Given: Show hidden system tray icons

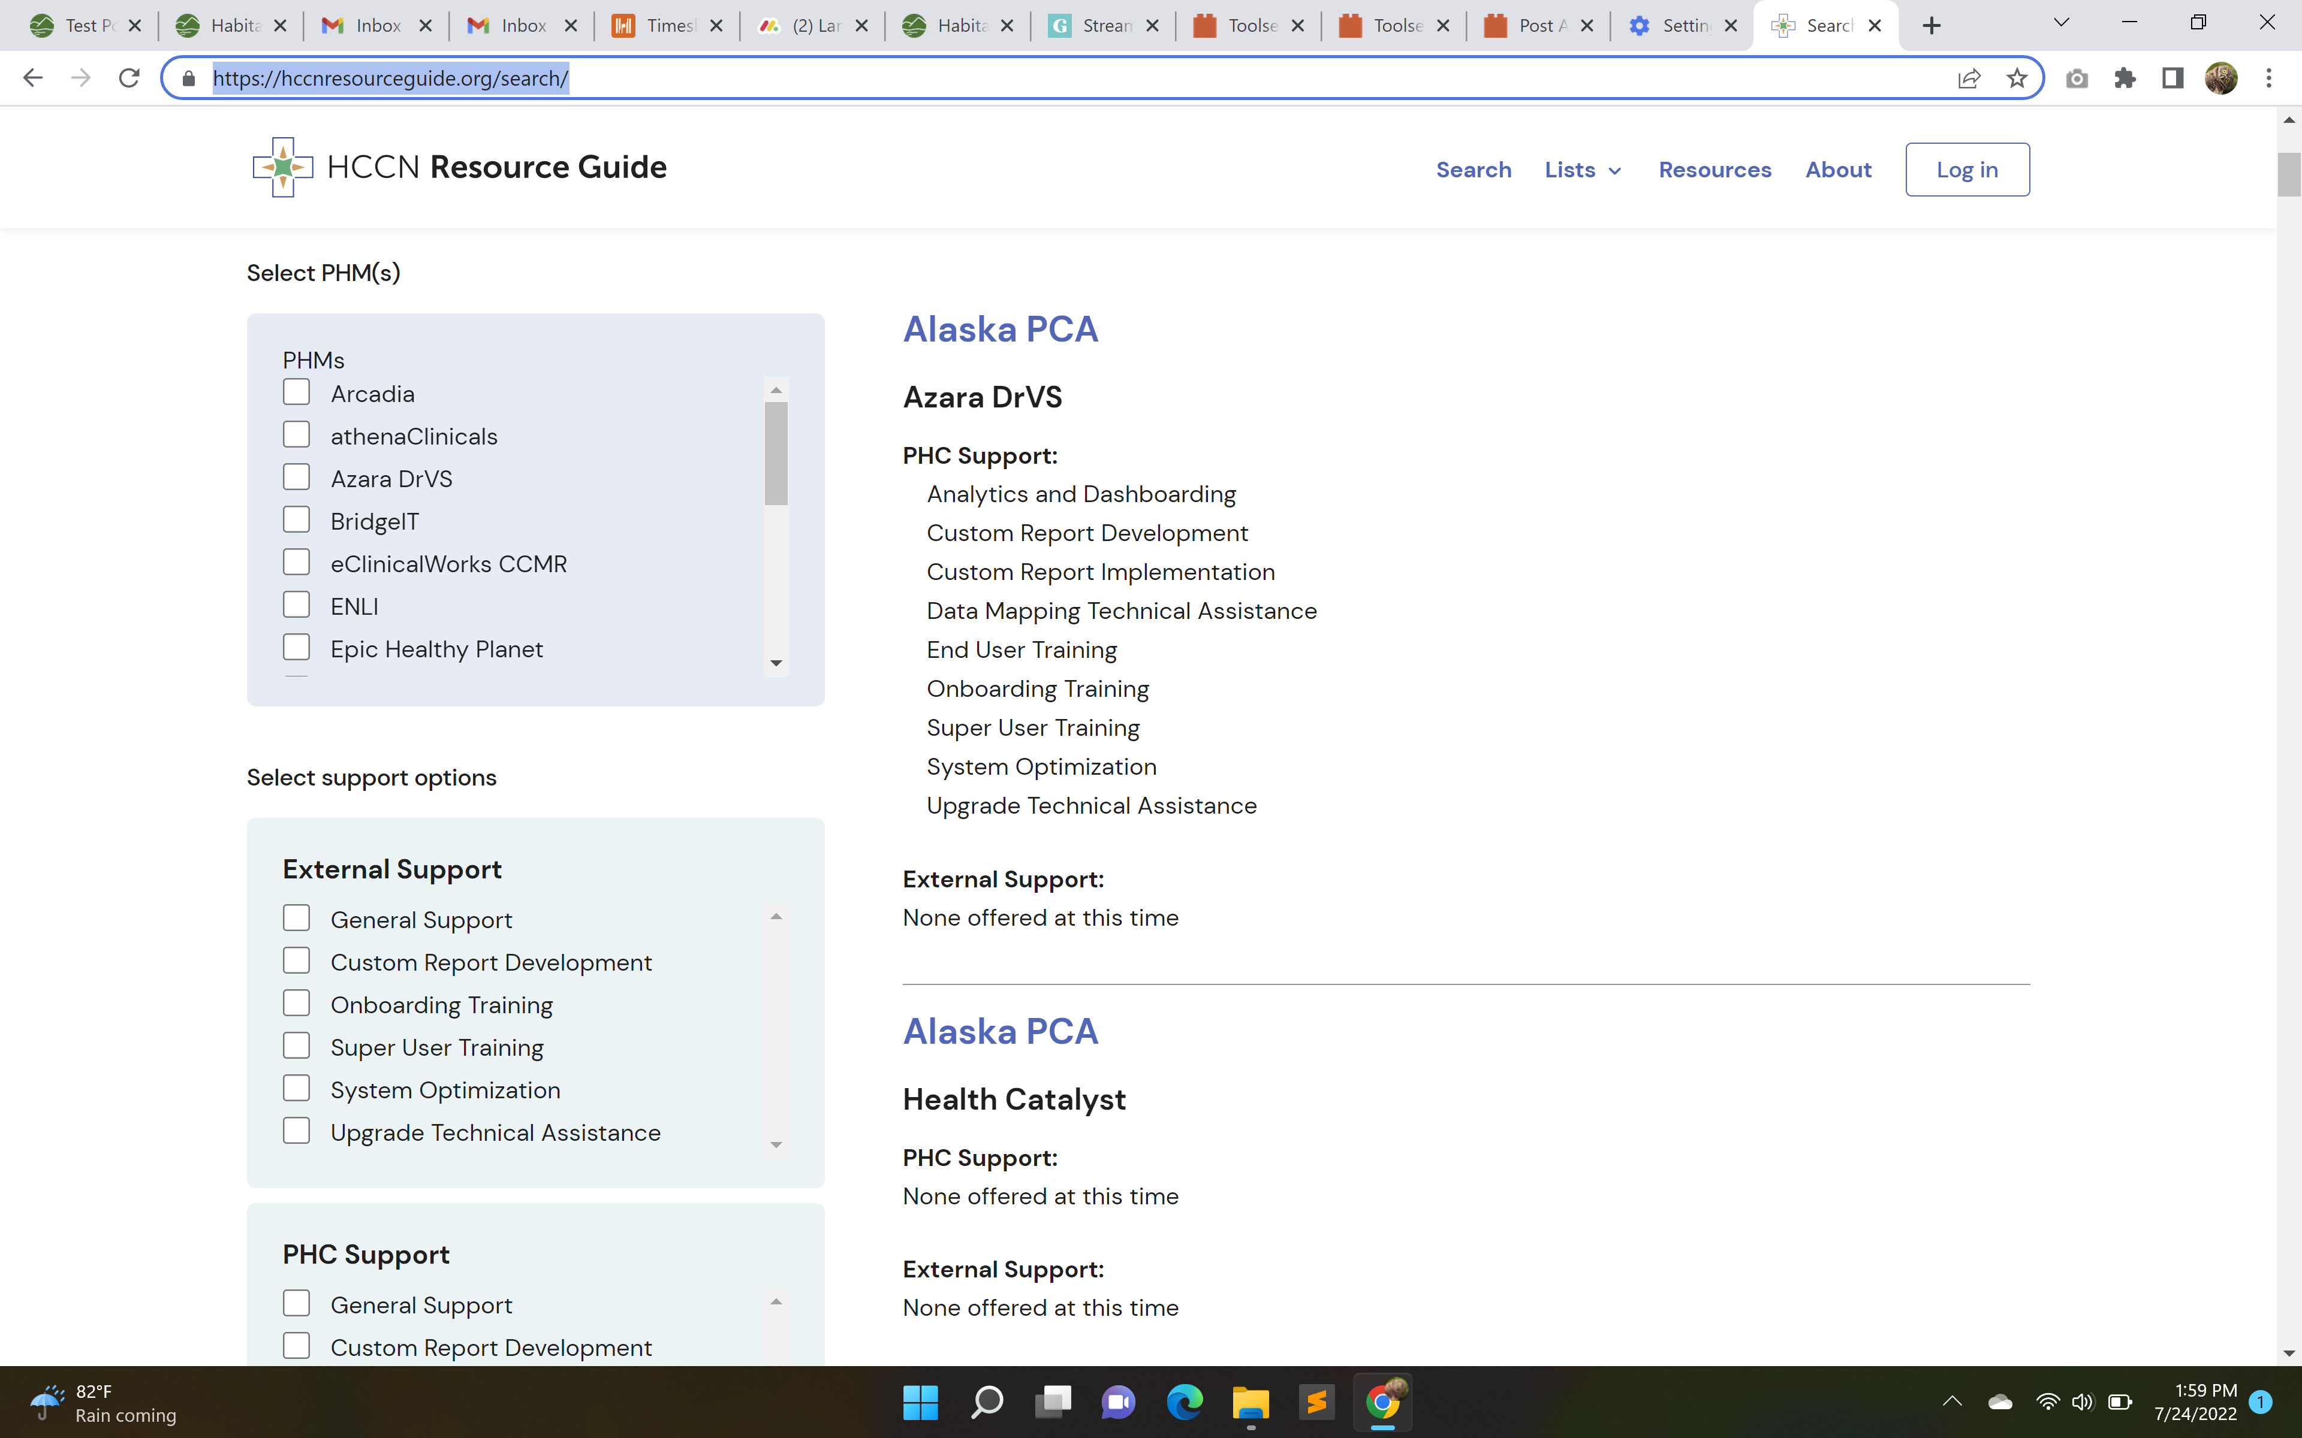Looking at the screenshot, I should [x=1952, y=1402].
